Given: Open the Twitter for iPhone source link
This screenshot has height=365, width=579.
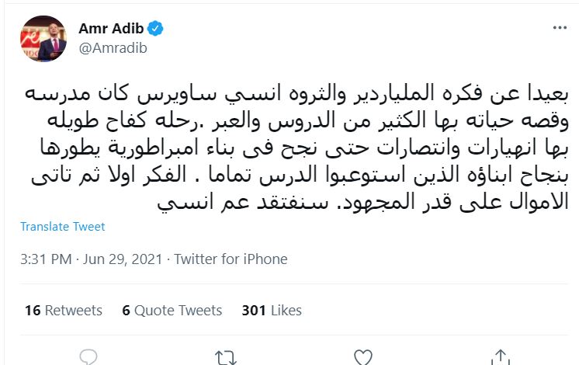Looking at the screenshot, I should click(x=231, y=259).
